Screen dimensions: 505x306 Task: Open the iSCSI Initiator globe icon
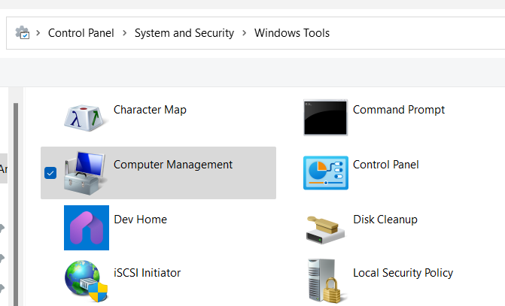coord(86,280)
